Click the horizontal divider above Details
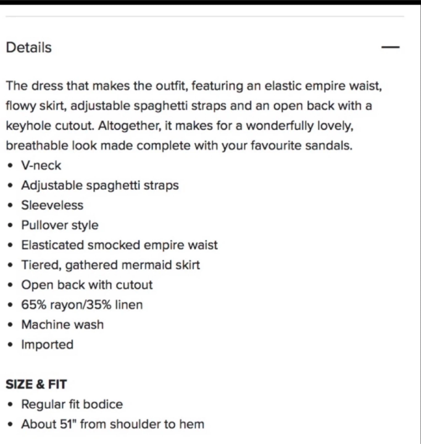Image resolution: width=421 pixels, height=444 pixels. point(205,16)
